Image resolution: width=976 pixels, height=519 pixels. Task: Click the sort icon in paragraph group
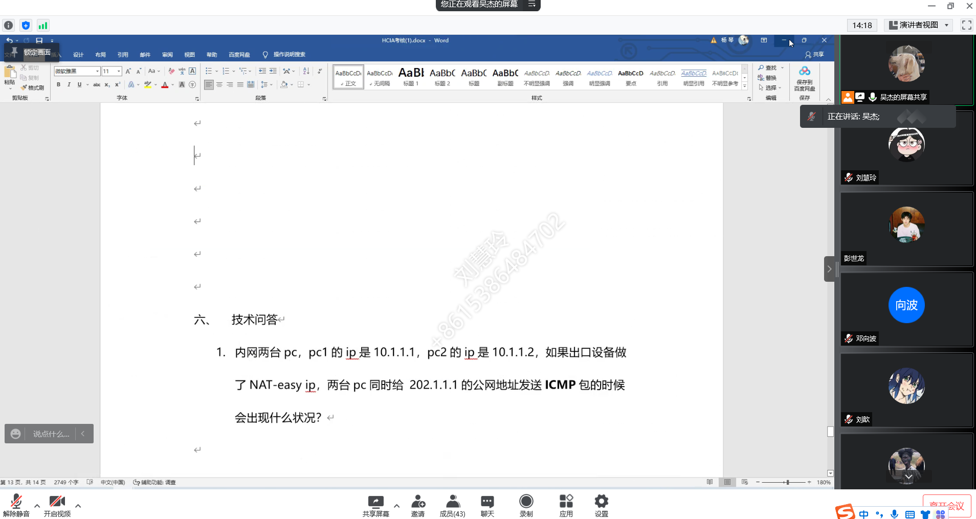click(306, 71)
